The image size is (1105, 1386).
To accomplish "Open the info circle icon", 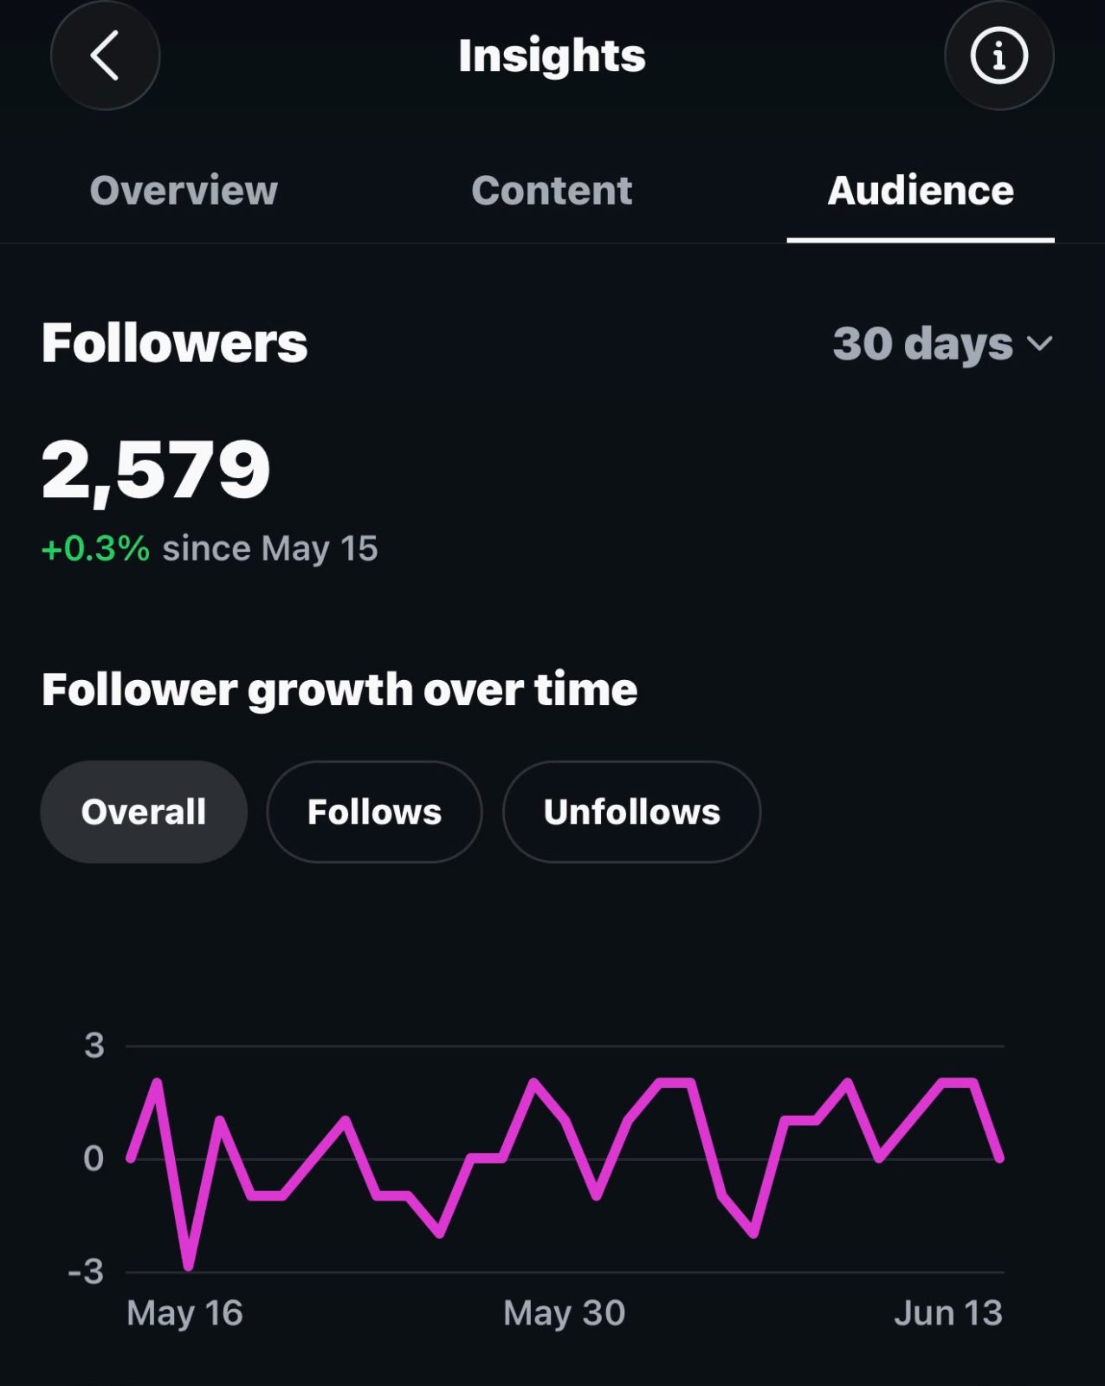I will (998, 56).
